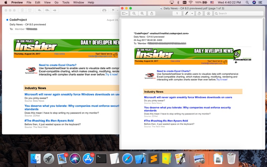Launch Siri from the Dock

tap(75, 159)
